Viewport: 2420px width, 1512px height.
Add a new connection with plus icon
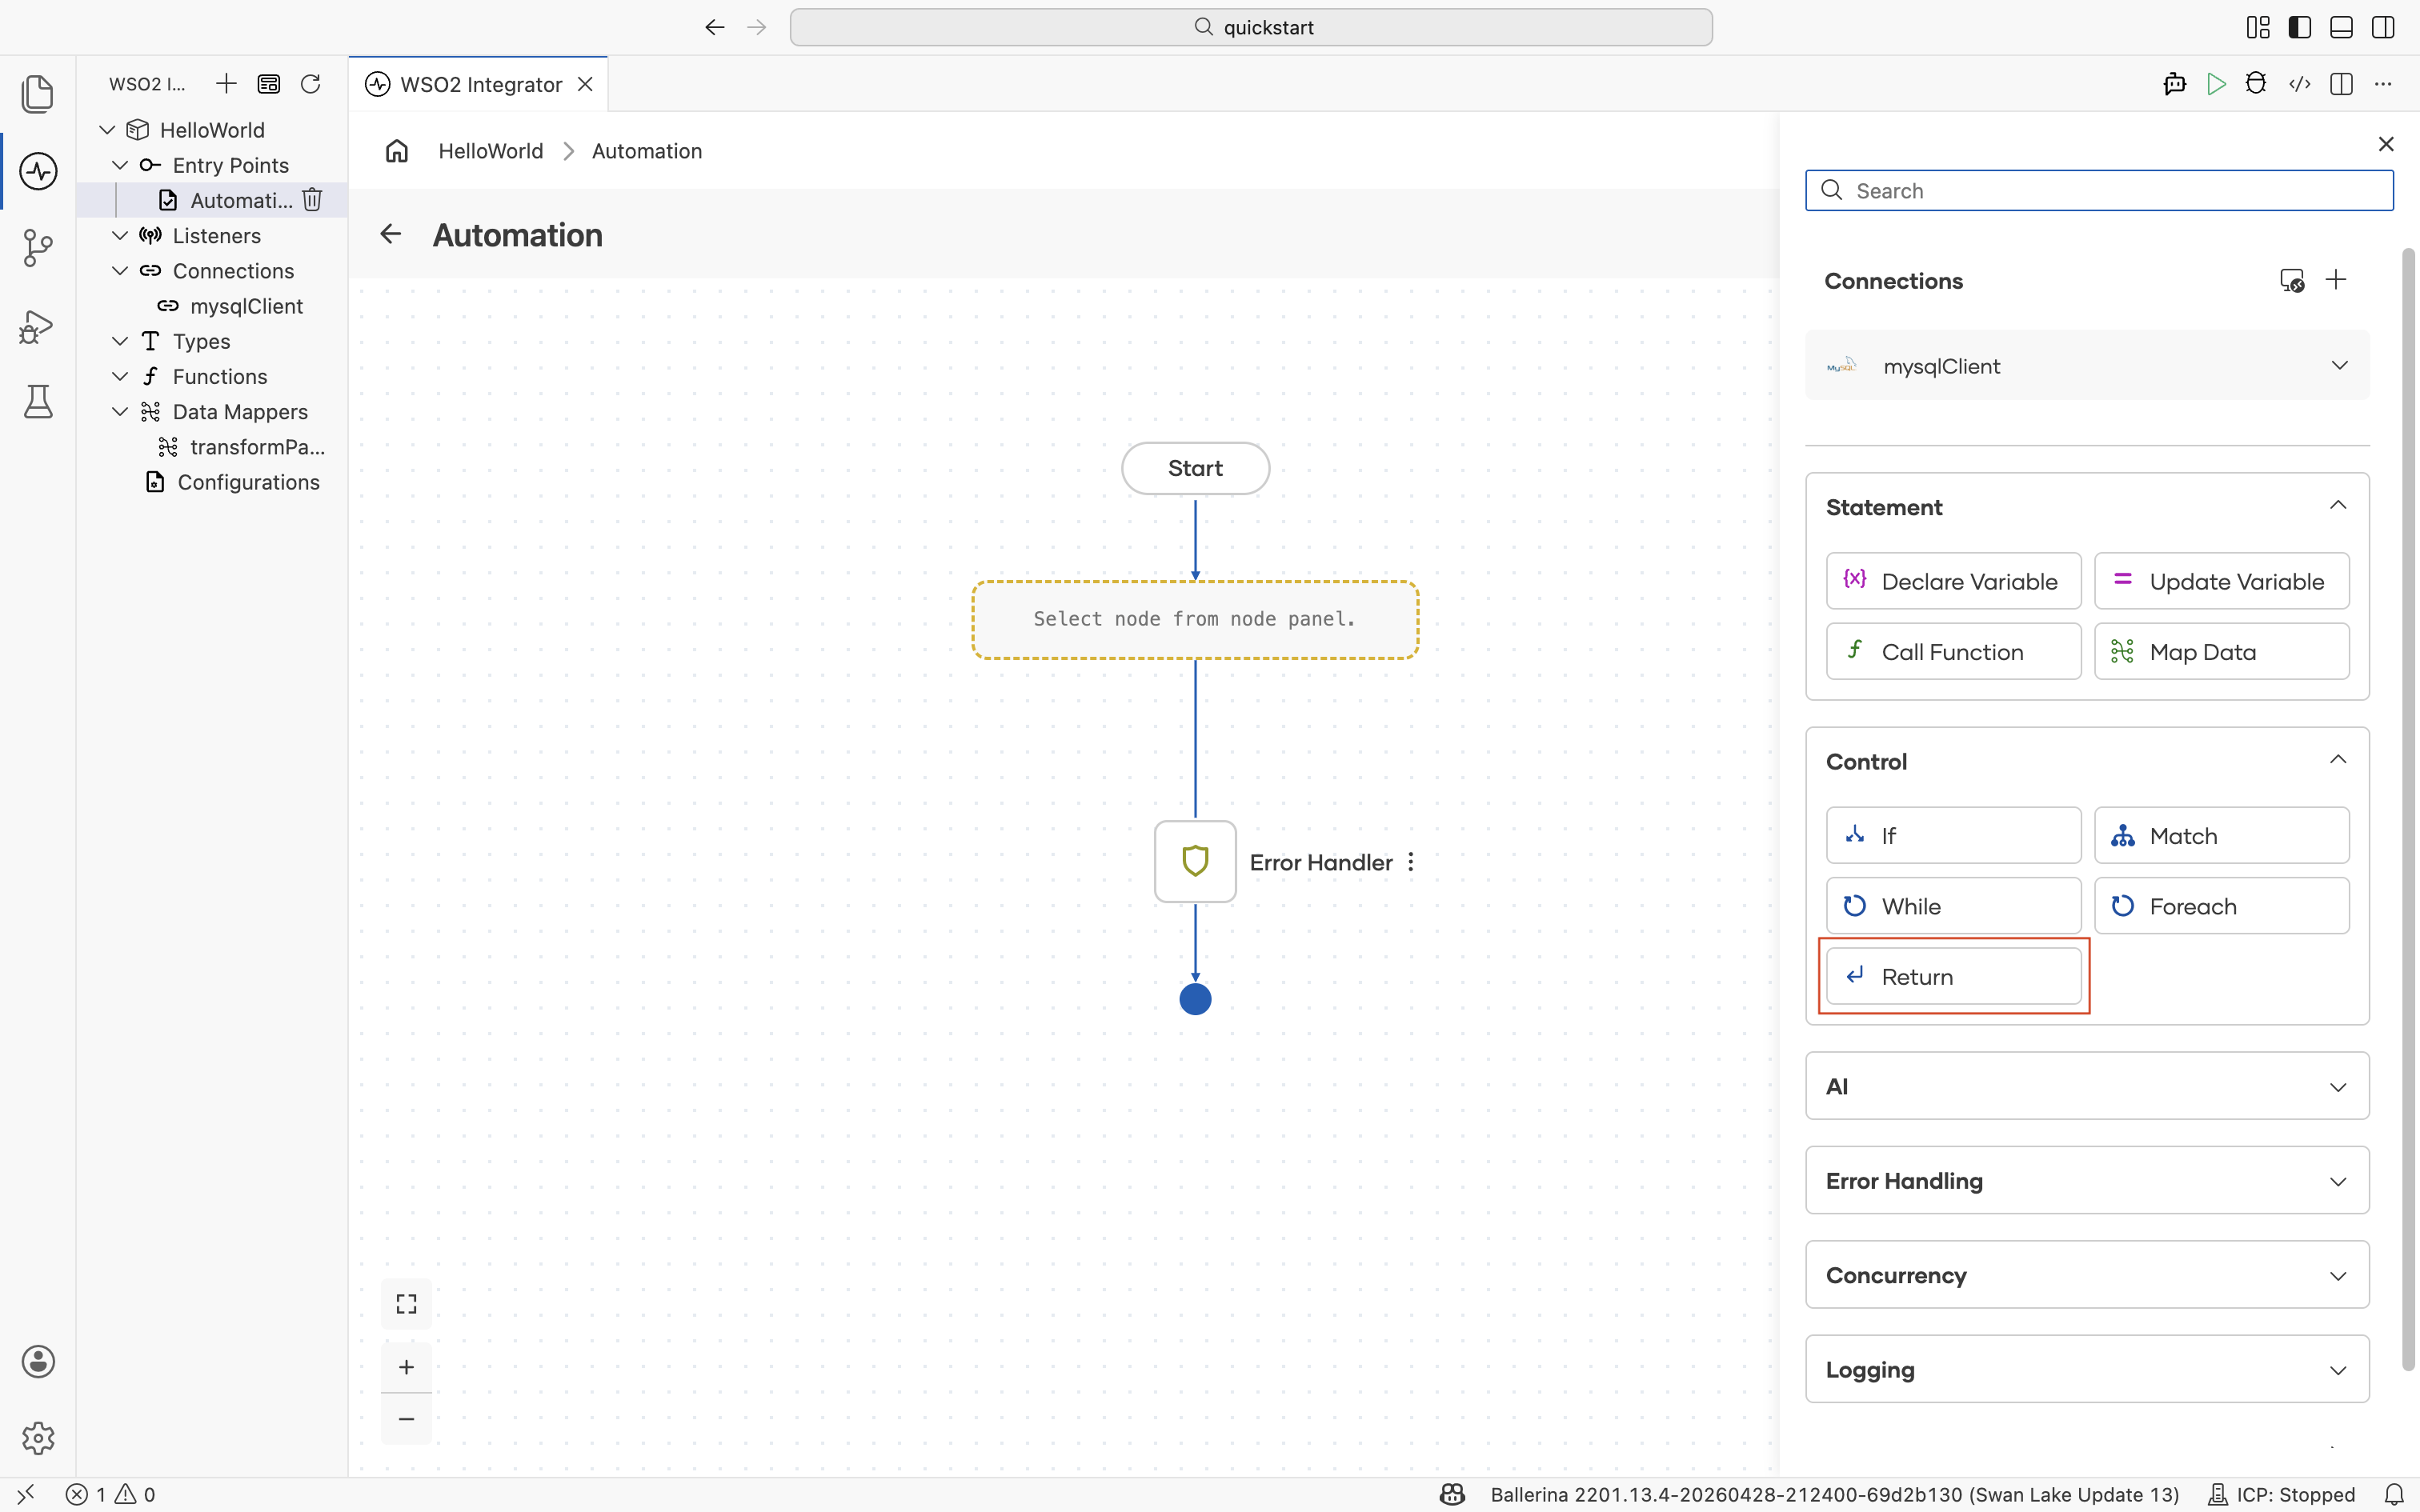[x=2336, y=280]
